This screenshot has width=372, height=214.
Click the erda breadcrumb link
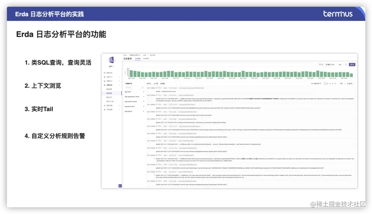[144, 55]
